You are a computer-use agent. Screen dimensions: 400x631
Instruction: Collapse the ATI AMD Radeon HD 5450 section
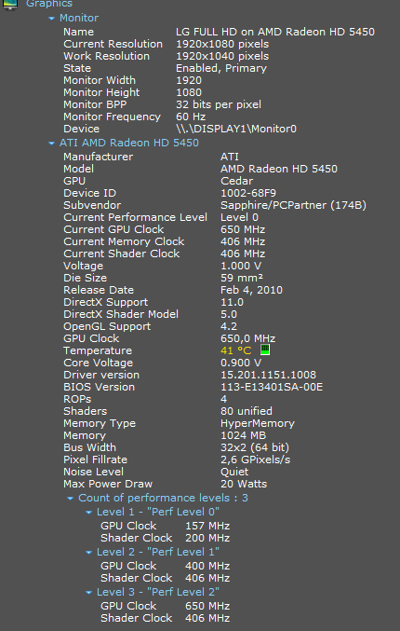pyautogui.click(x=51, y=143)
